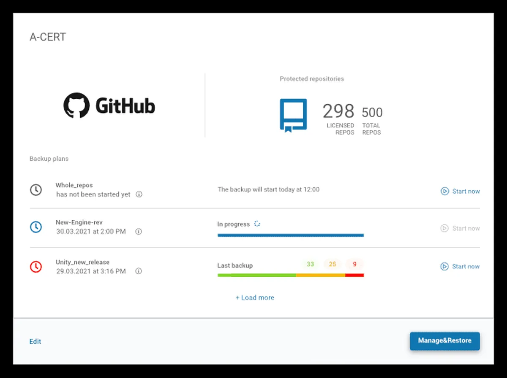The height and width of the screenshot is (378, 507).
Task: Click the grey clock icon beside Whole_repos
Action: (36, 190)
